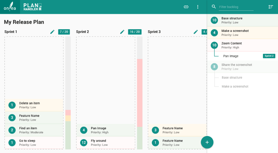278x153 pixels.
Task: Click the Sprint 2 tag on Pan Image
Action: coord(269,56)
